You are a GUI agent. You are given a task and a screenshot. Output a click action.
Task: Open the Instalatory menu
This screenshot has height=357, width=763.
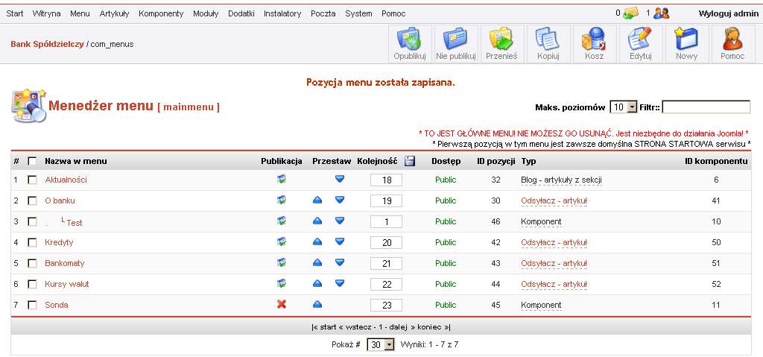pyautogui.click(x=282, y=13)
